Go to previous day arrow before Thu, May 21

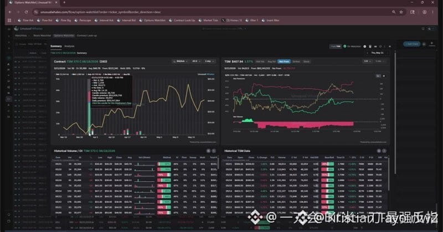367,53
